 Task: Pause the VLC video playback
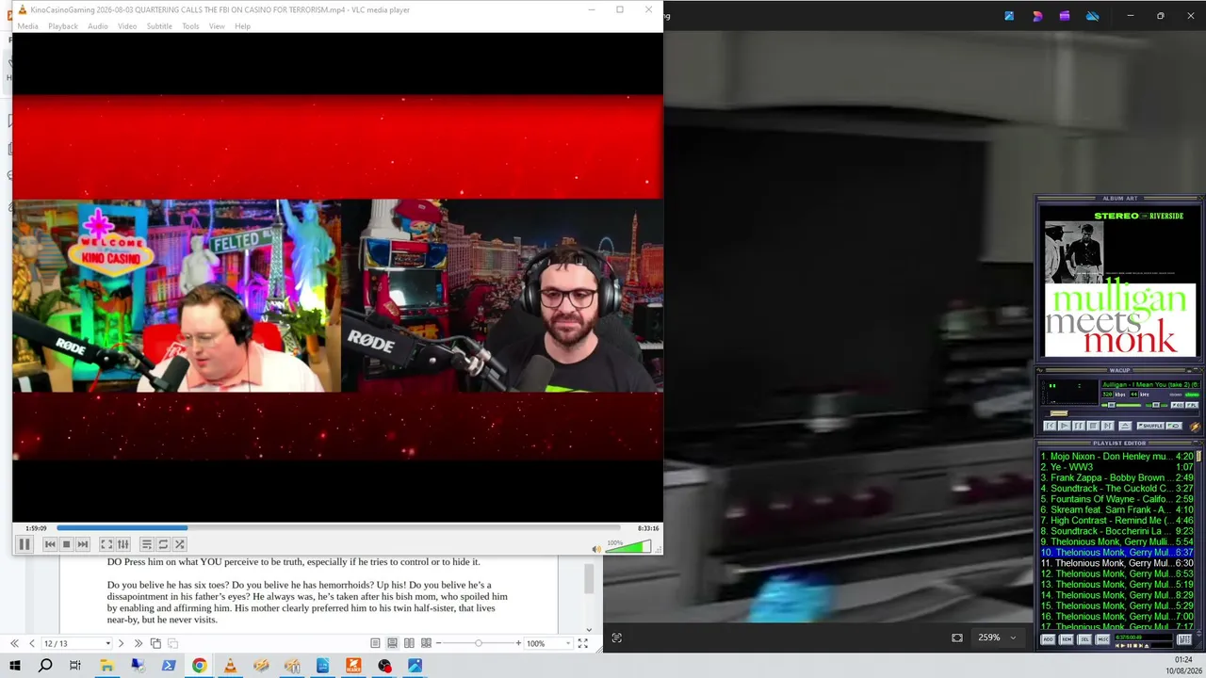pyautogui.click(x=24, y=544)
